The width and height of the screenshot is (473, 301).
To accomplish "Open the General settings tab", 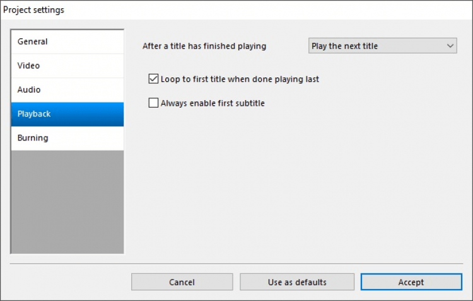I will coord(67,42).
